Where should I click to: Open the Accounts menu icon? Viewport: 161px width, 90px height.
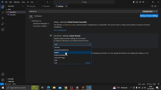[x=3, y=74]
